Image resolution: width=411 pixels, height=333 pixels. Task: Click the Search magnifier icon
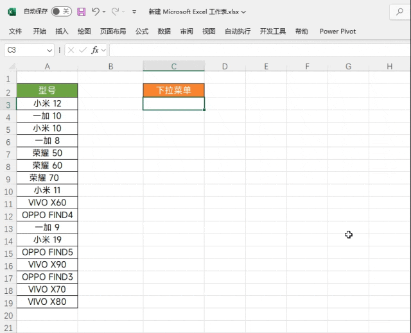[399, 12]
